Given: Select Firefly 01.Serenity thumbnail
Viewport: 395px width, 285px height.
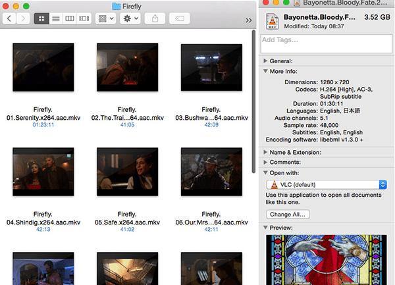Looking at the screenshot, I should point(43,67).
